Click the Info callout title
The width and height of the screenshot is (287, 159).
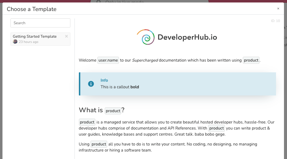click(104, 80)
